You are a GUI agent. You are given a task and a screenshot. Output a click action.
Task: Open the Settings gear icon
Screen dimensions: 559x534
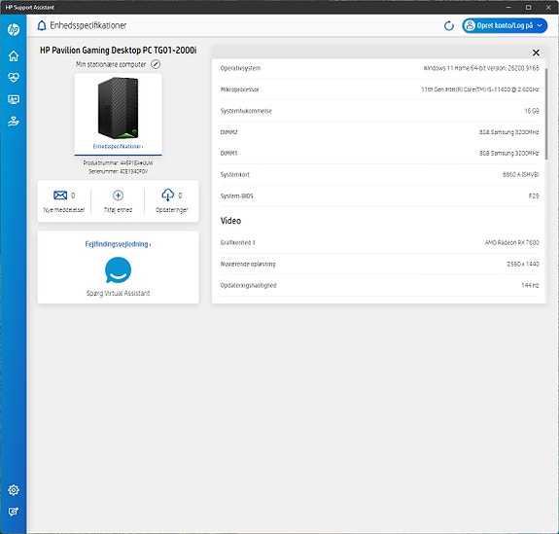[14, 490]
